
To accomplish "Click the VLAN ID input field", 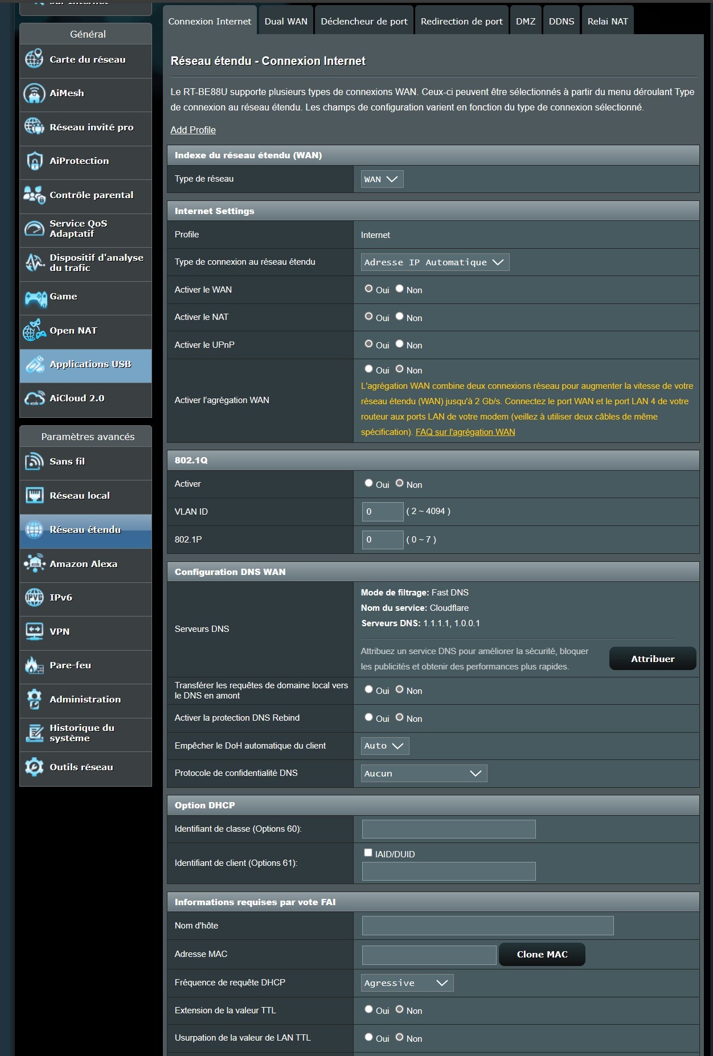I will tap(383, 512).
